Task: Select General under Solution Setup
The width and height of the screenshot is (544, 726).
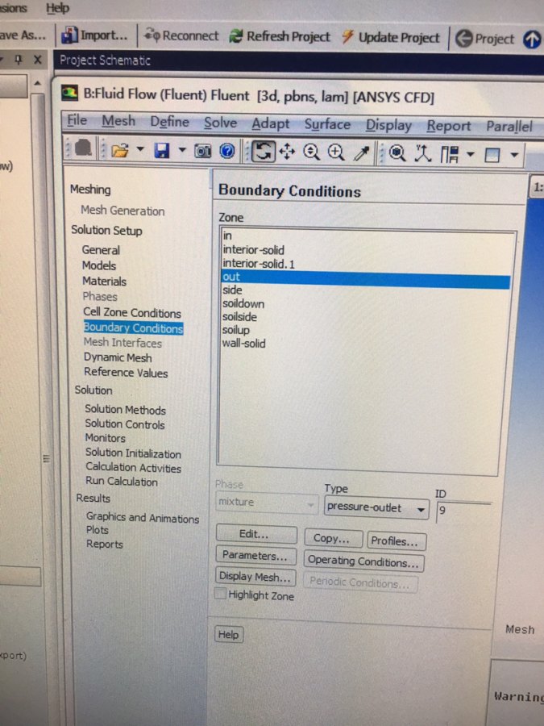Action: click(101, 250)
